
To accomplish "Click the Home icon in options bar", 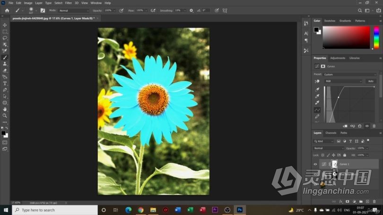I will pyautogui.click(x=7, y=10).
